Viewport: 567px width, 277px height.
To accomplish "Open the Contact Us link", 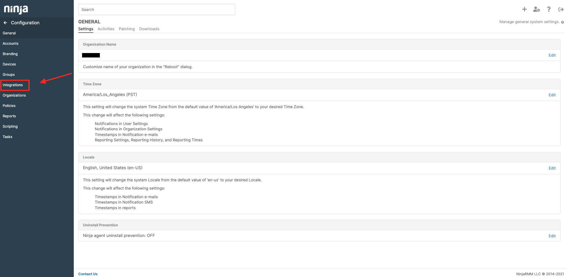I will pyautogui.click(x=88, y=274).
